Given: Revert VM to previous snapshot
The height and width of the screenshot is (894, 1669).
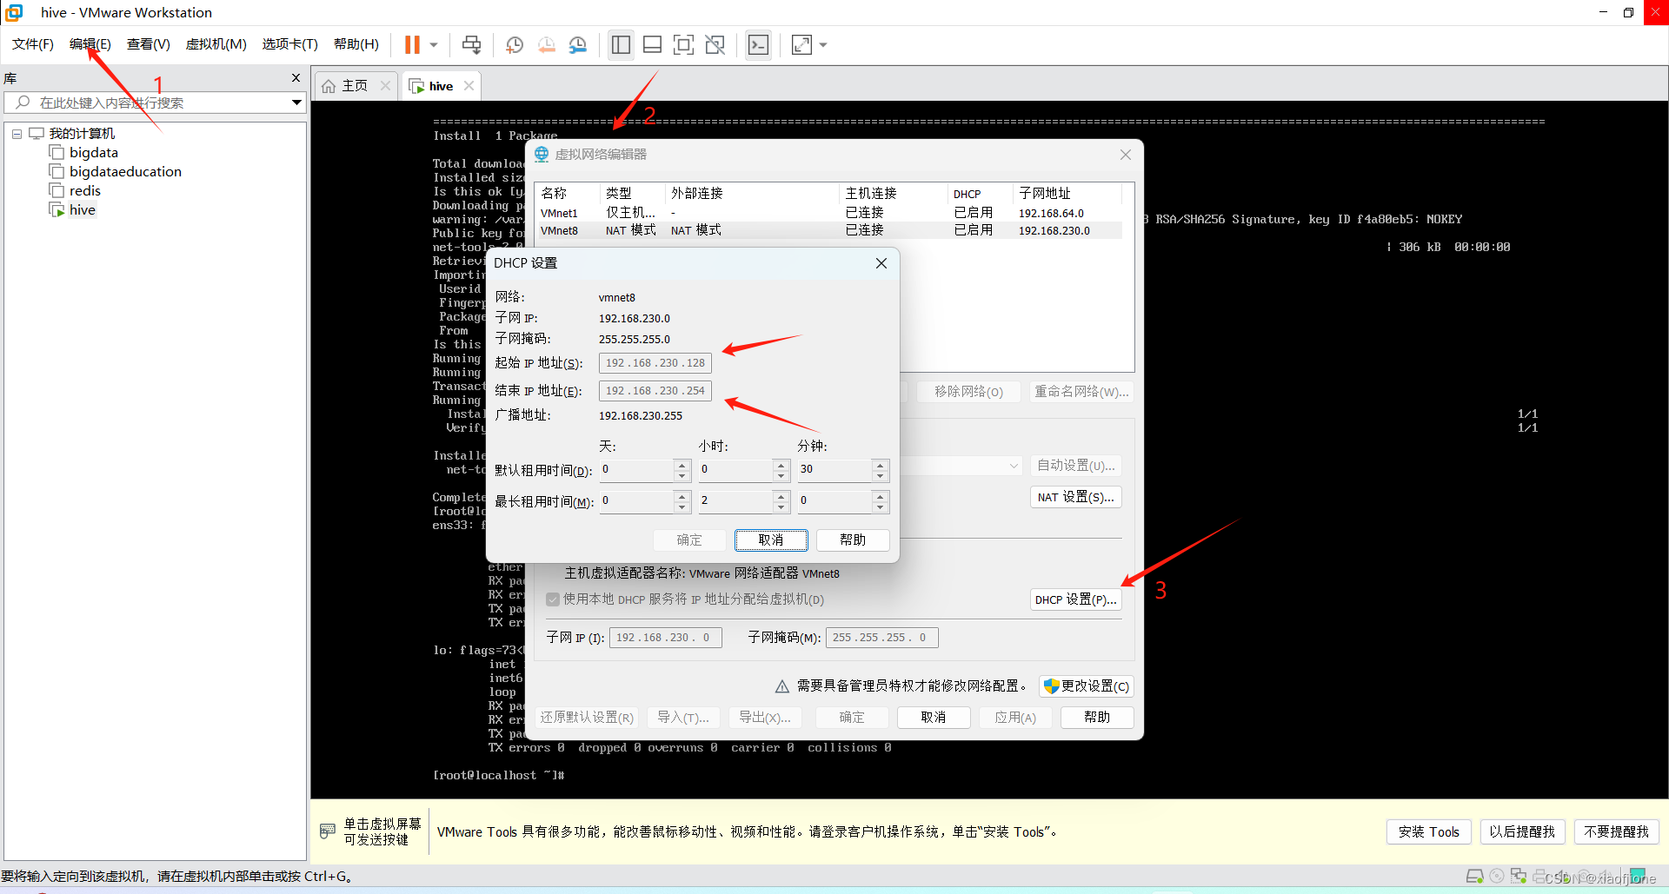Looking at the screenshot, I should point(547,44).
